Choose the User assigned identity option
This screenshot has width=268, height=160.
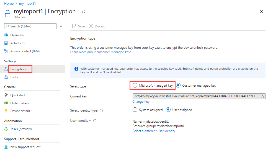pyautogui.click(x=168, y=110)
